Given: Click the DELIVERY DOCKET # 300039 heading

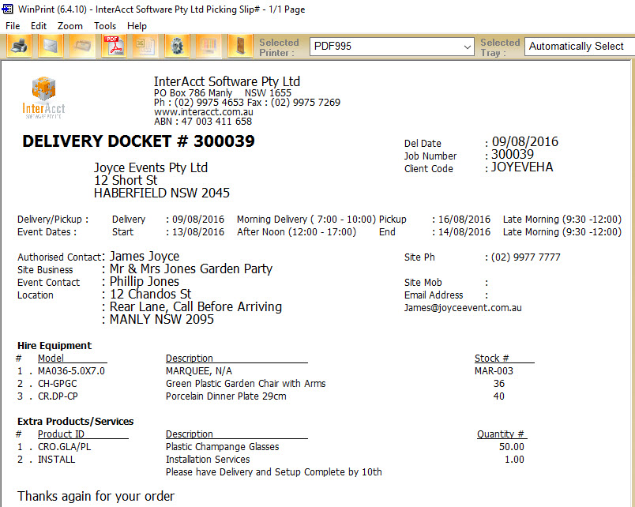Looking at the screenshot, I should pos(138,141).
